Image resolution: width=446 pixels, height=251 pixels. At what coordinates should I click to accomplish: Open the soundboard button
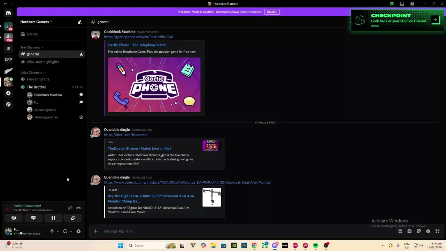coord(73,218)
